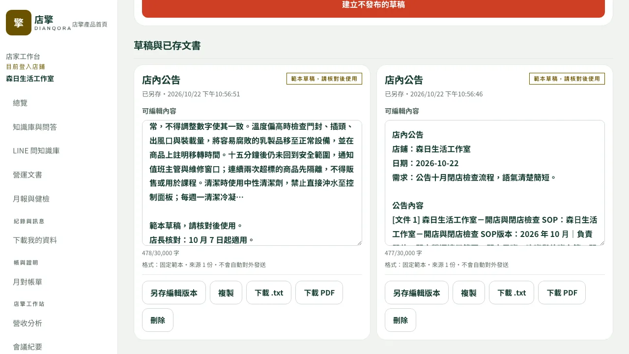This screenshot has width=629, height=354.
Task: Download .txt of 10:56:51 draft
Action: point(269,293)
